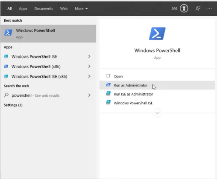Expand Windows PowerShell ISE result arrow
The image size is (217, 179).
(x=89, y=56)
